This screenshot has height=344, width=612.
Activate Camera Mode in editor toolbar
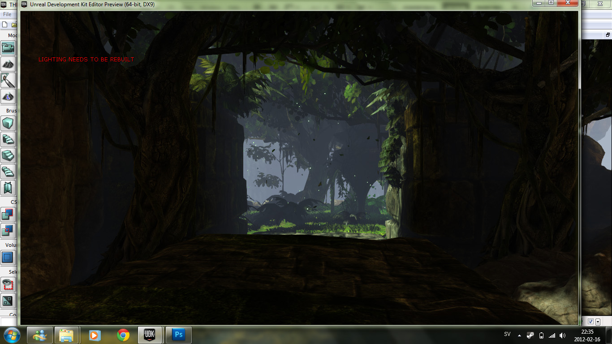point(9,48)
